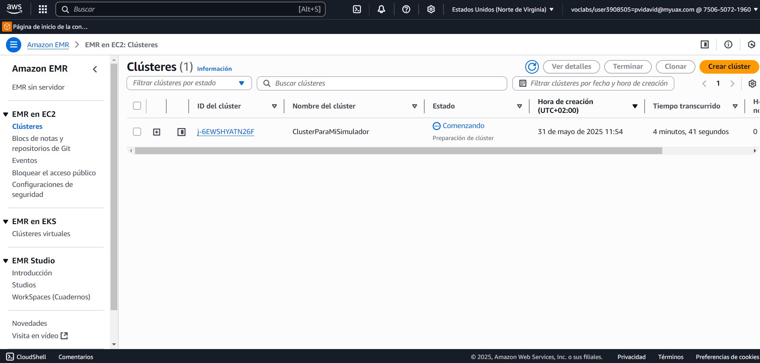Screen dimensions: 760x363
Task: Open the AWS home logo
Action: 14,9
